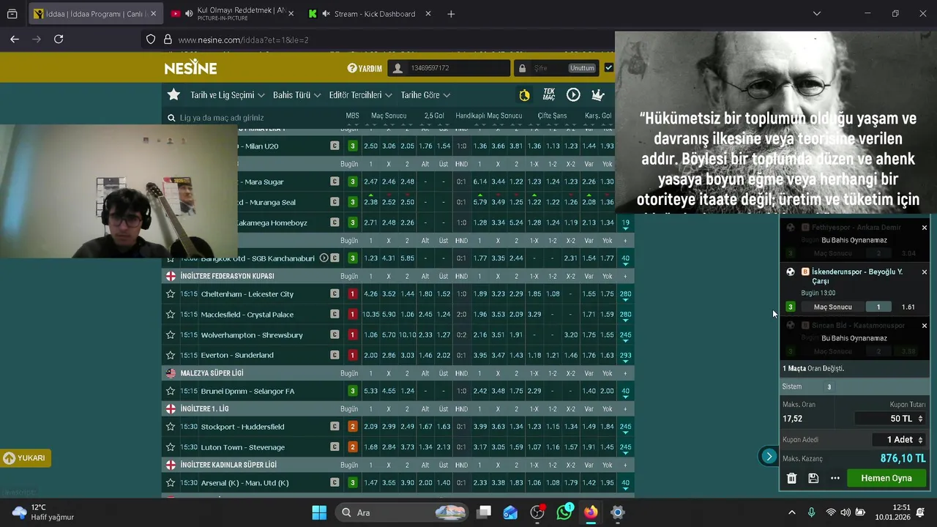Sort by Maç Sonucu column header
937x527 pixels.
[x=389, y=116]
